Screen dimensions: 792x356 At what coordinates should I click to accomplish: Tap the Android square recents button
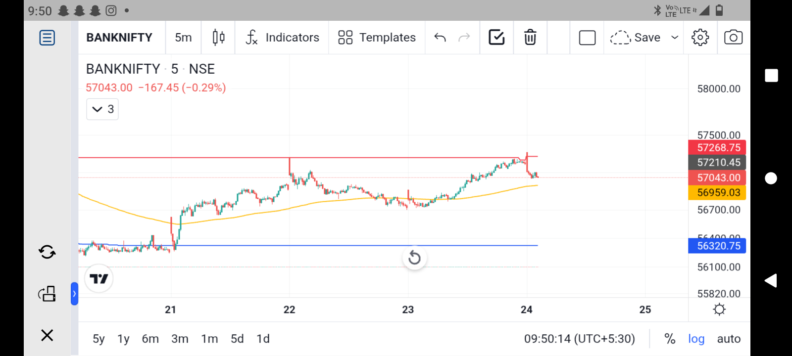tap(771, 75)
